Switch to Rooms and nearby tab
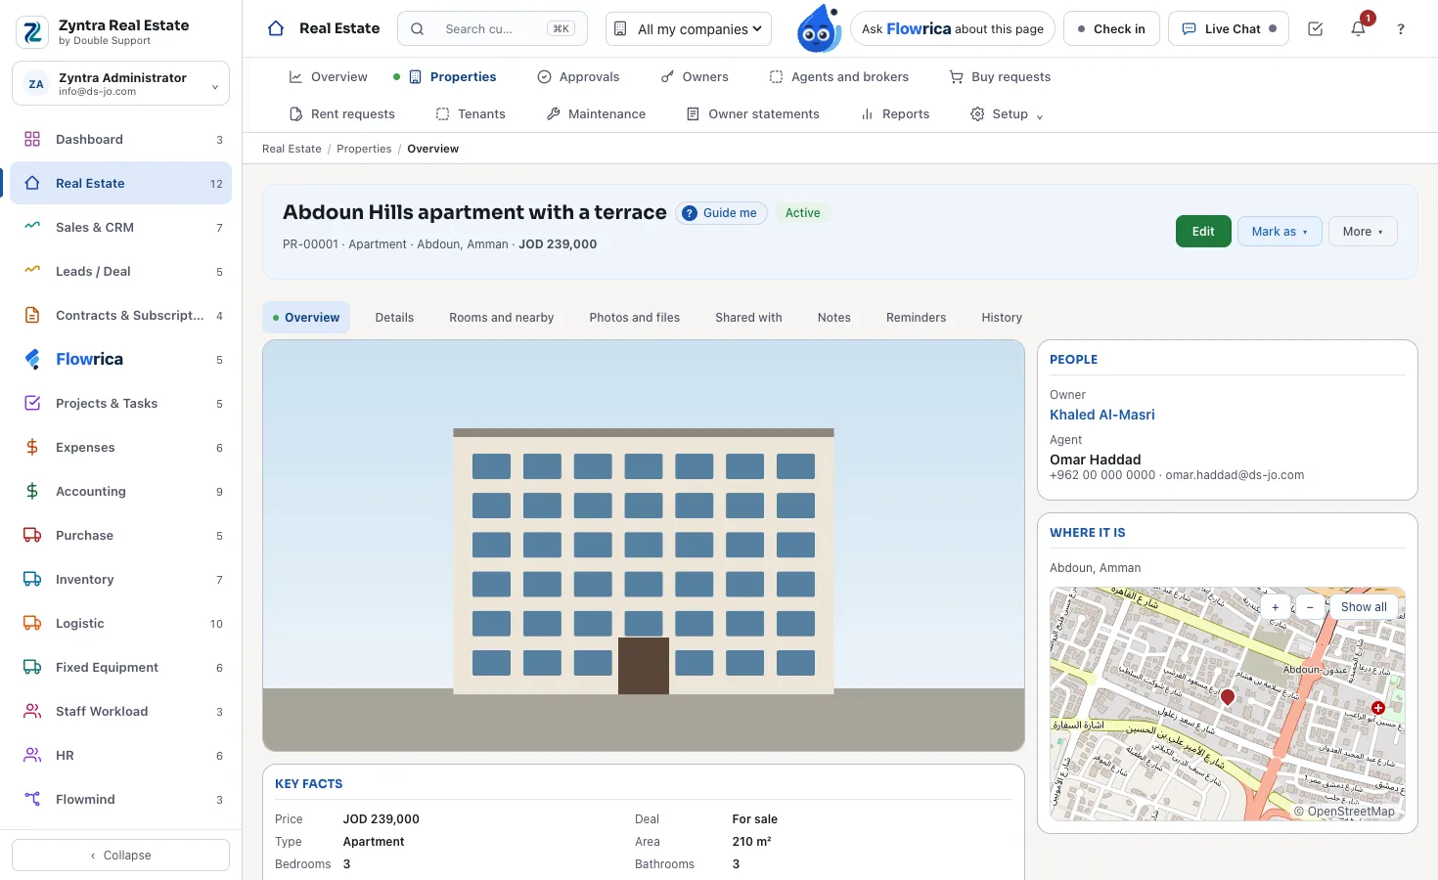This screenshot has height=880, width=1438. [x=502, y=318]
